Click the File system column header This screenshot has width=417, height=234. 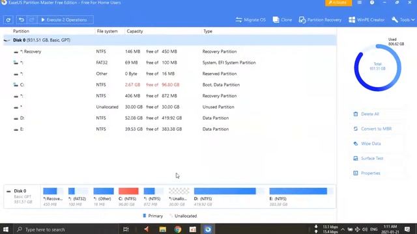(x=107, y=31)
